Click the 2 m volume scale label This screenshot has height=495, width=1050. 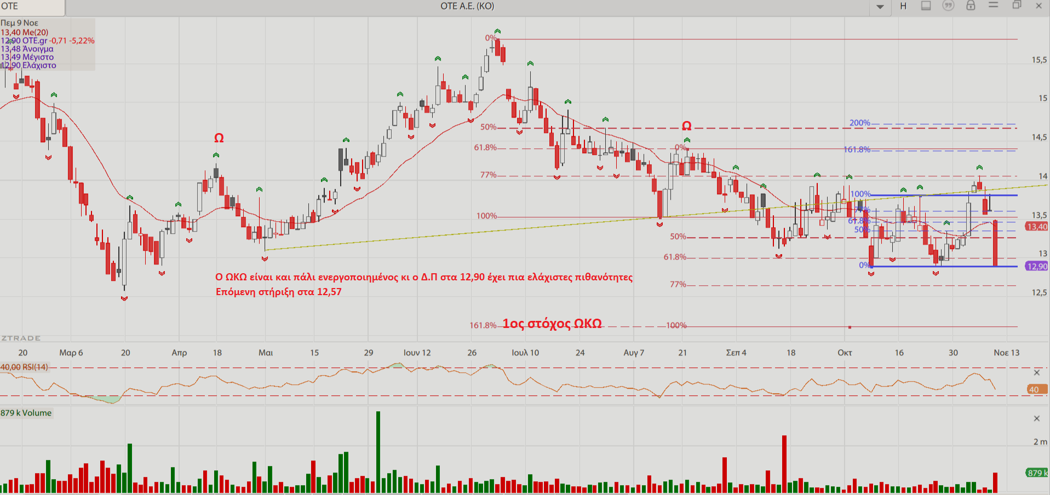[x=1040, y=442]
